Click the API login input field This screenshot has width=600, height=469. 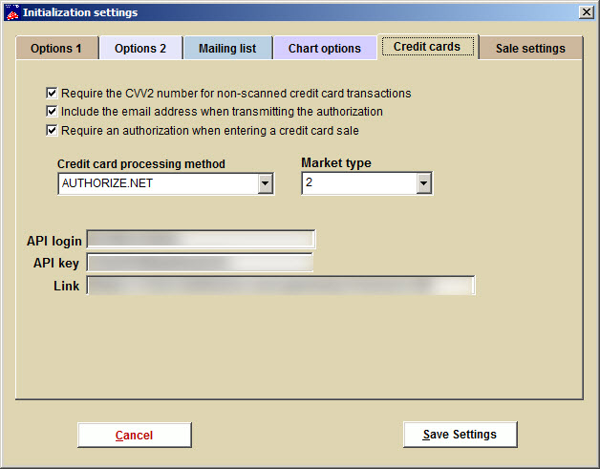(201, 240)
